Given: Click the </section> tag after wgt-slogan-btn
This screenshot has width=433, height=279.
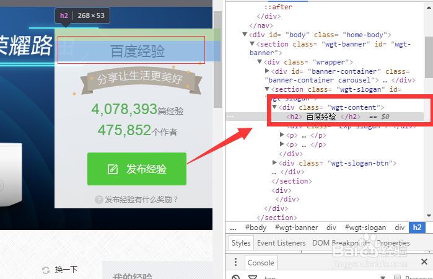Looking at the screenshot, I should pyautogui.click(x=292, y=181).
